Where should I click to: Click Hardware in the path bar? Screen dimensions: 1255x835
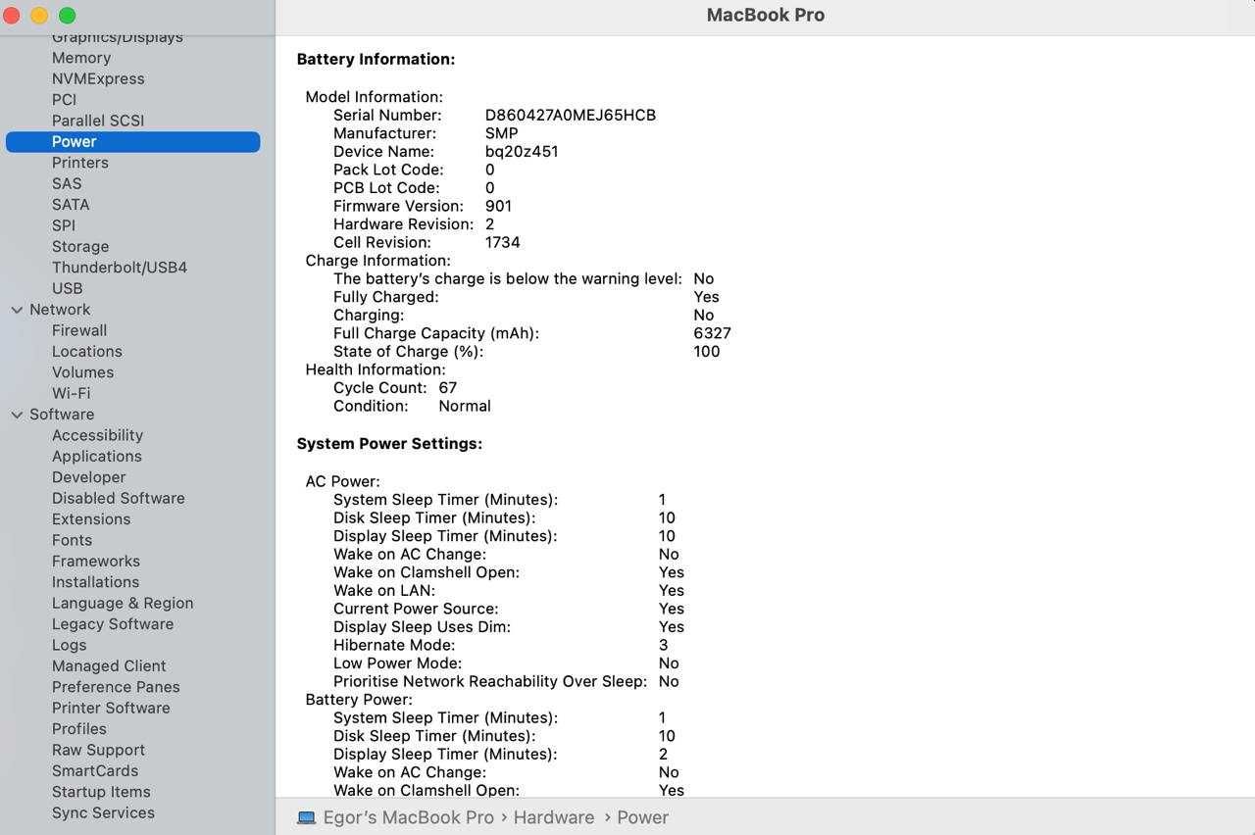[554, 817]
